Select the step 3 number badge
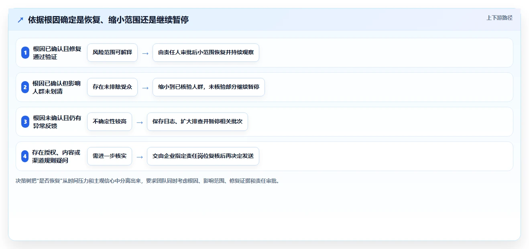The height and width of the screenshot is (249, 529). click(x=25, y=122)
